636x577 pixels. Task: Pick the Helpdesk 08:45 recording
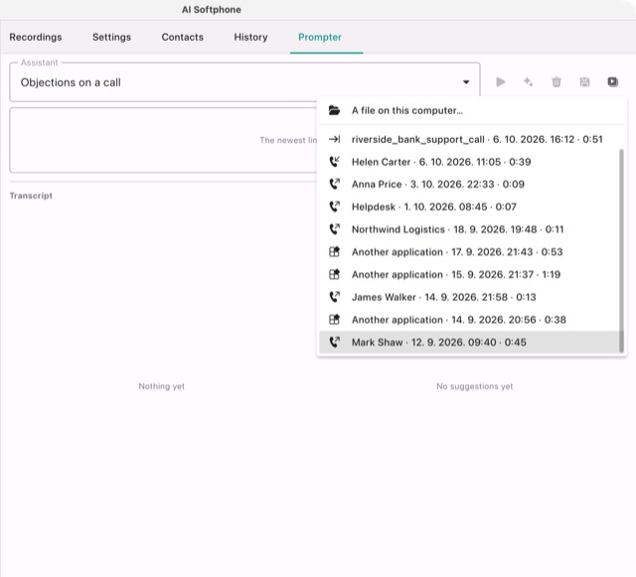[469, 207]
